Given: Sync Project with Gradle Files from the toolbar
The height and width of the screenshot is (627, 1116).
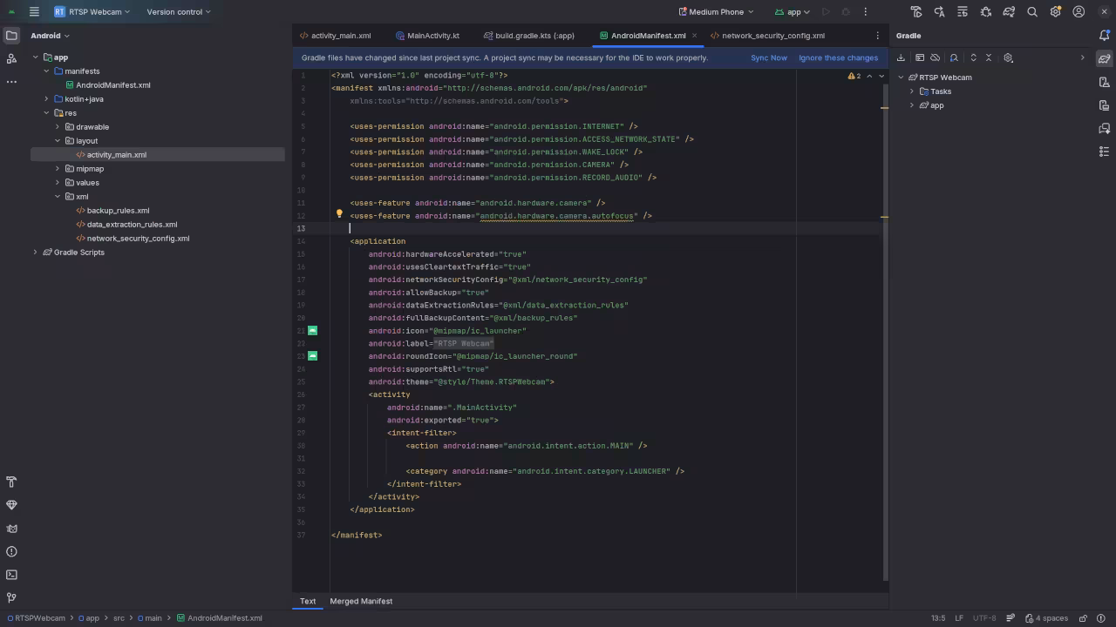Looking at the screenshot, I should (x=1009, y=11).
